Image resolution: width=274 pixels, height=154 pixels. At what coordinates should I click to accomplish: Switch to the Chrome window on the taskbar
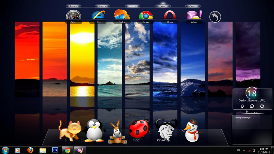pyautogui.click(x=67, y=150)
